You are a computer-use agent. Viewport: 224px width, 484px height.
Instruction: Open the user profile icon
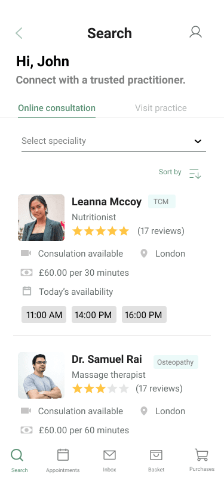[195, 32]
